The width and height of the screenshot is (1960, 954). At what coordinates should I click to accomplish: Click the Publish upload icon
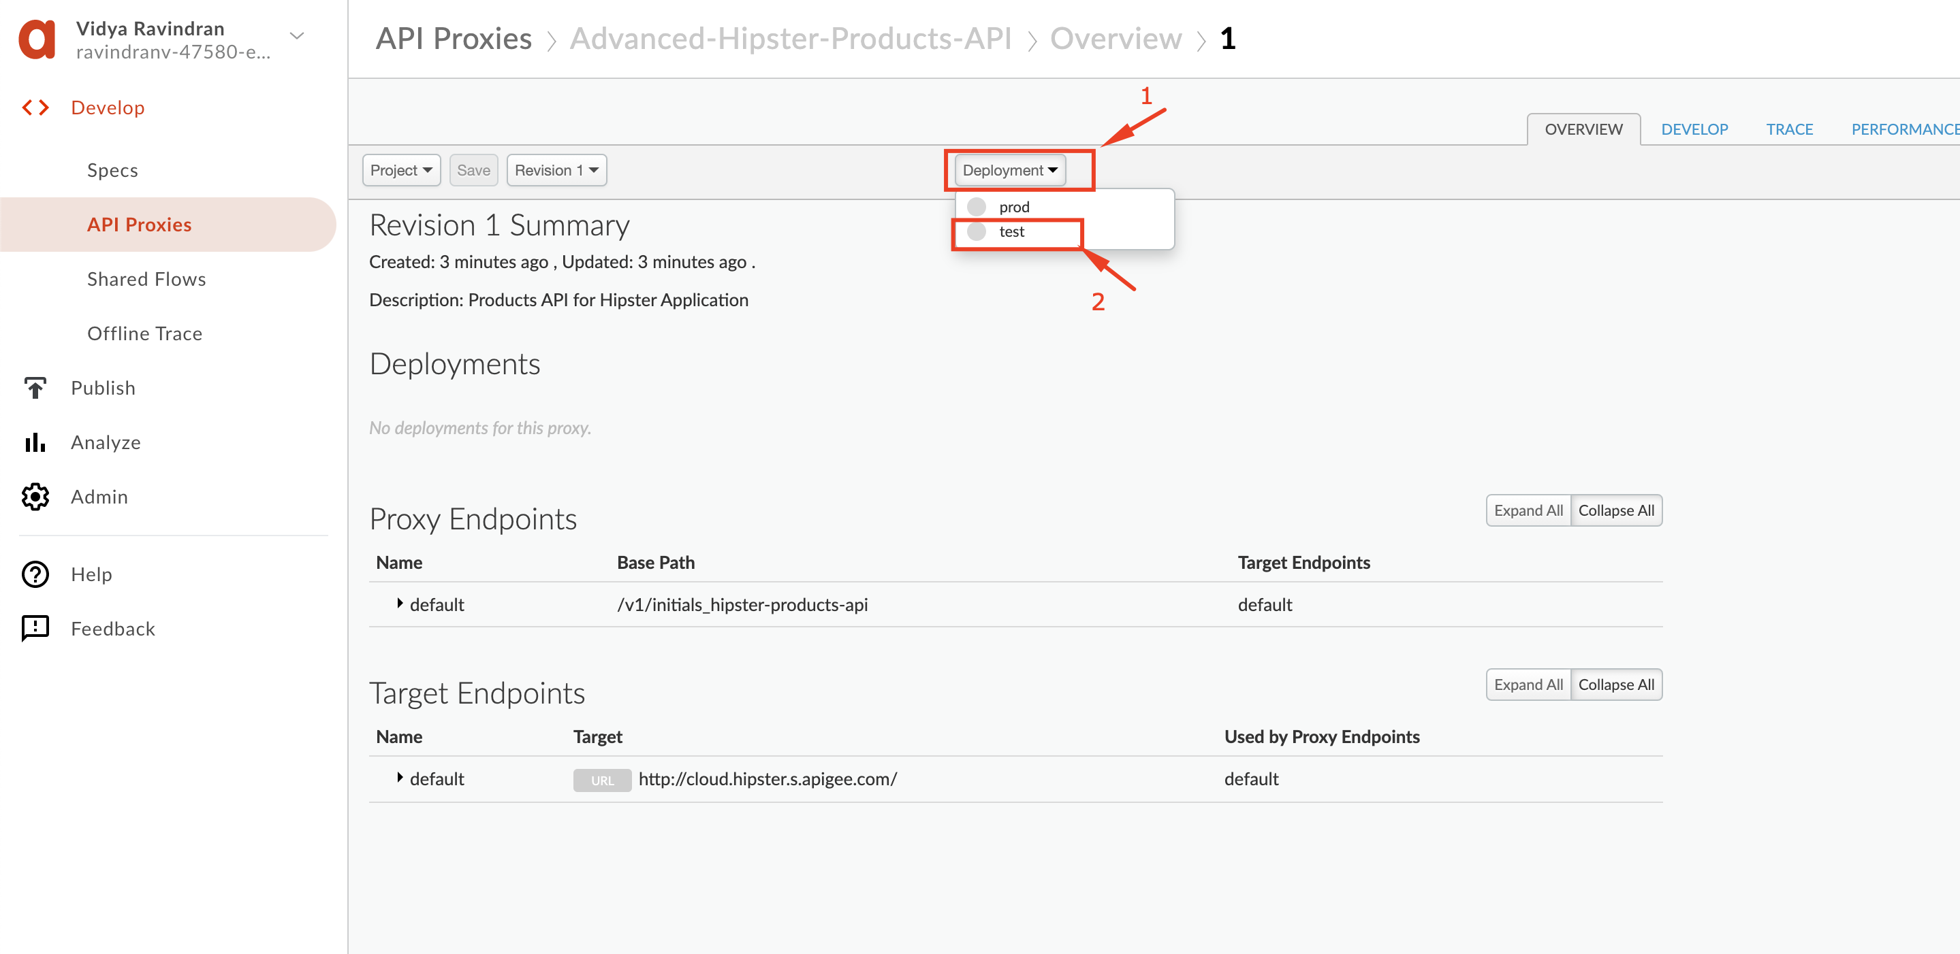(x=35, y=388)
